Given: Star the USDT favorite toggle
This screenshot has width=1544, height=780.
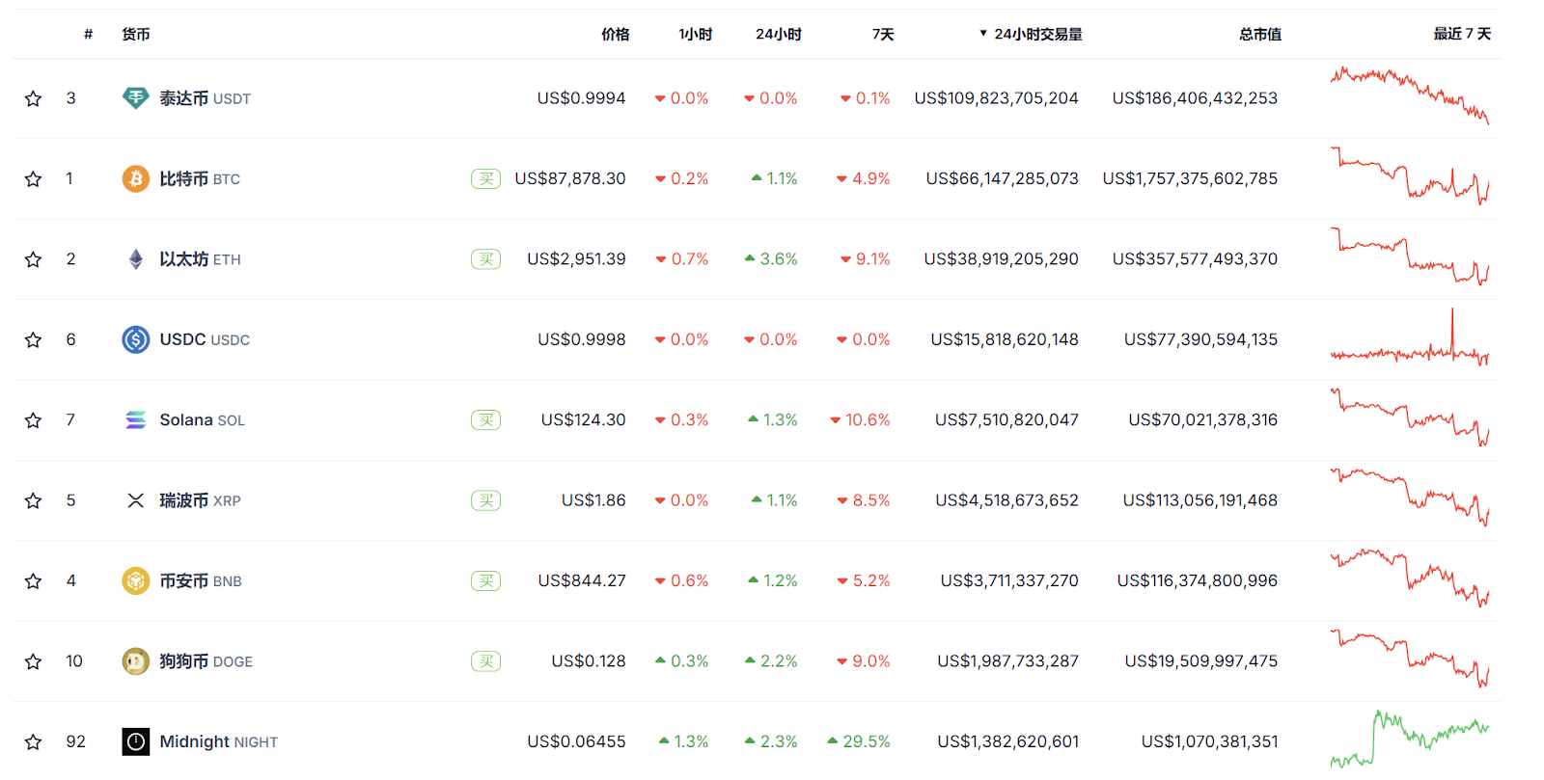Looking at the screenshot, I should pyautogui.click(x=33, y=98).
